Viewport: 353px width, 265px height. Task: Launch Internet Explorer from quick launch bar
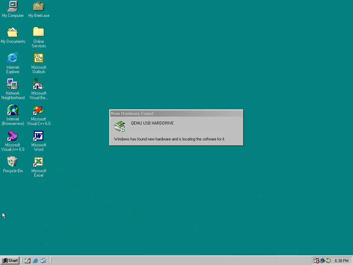tap(36, 261)
